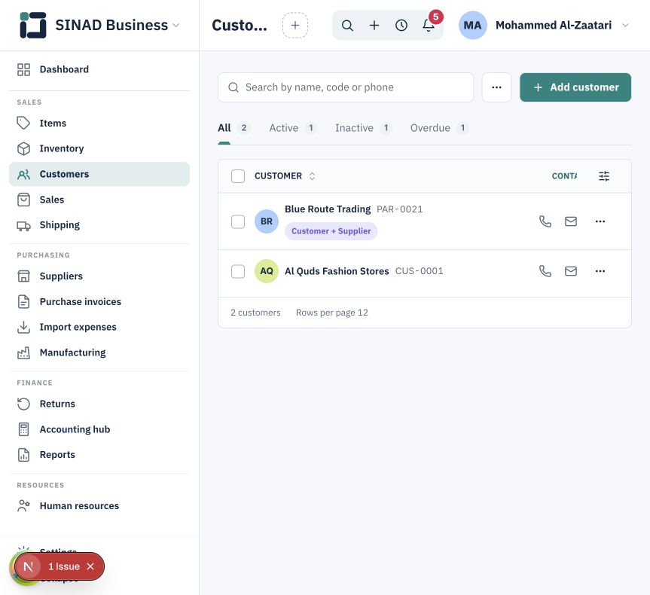650x595 pixels.
Task: Click the BR avatar for Blue Route Trading
Action: (x=267, y=221)
